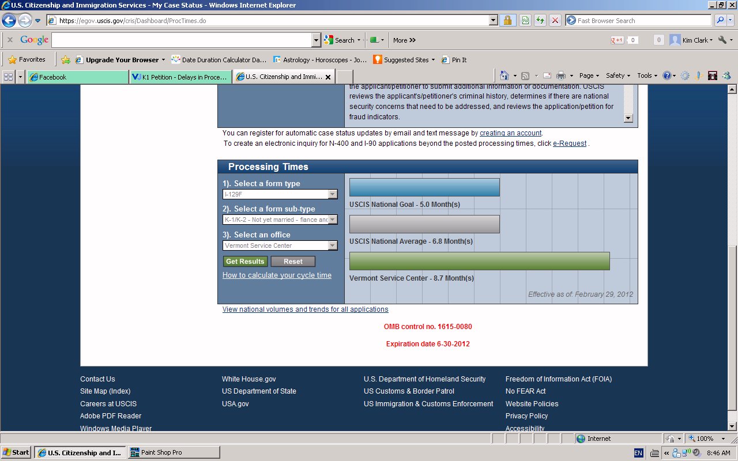Click the compatibility view icon
The height and width of the screenshot is (461, 738).
525,21
